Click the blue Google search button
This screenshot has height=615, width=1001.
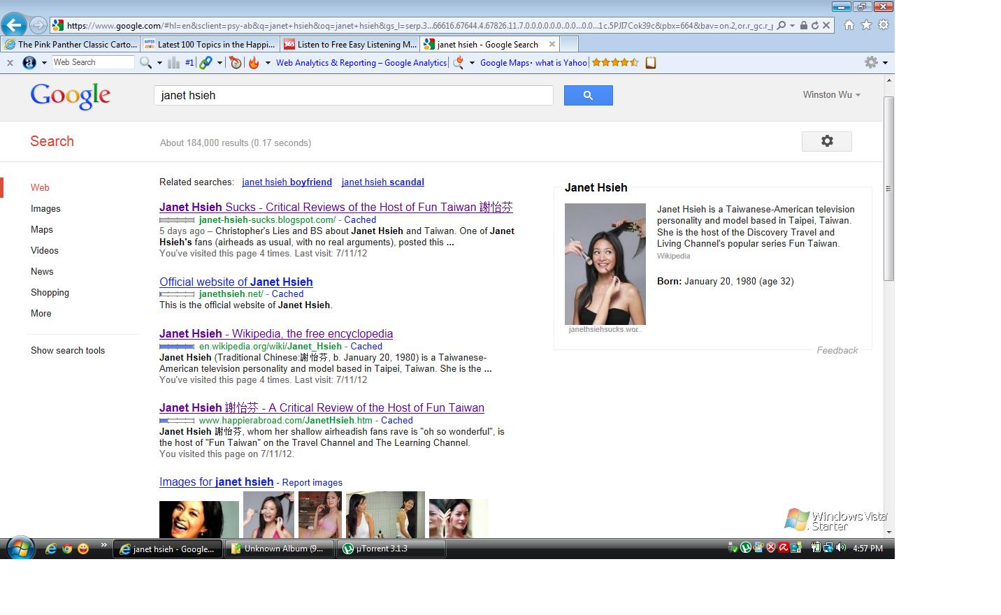tap(588, 95)
